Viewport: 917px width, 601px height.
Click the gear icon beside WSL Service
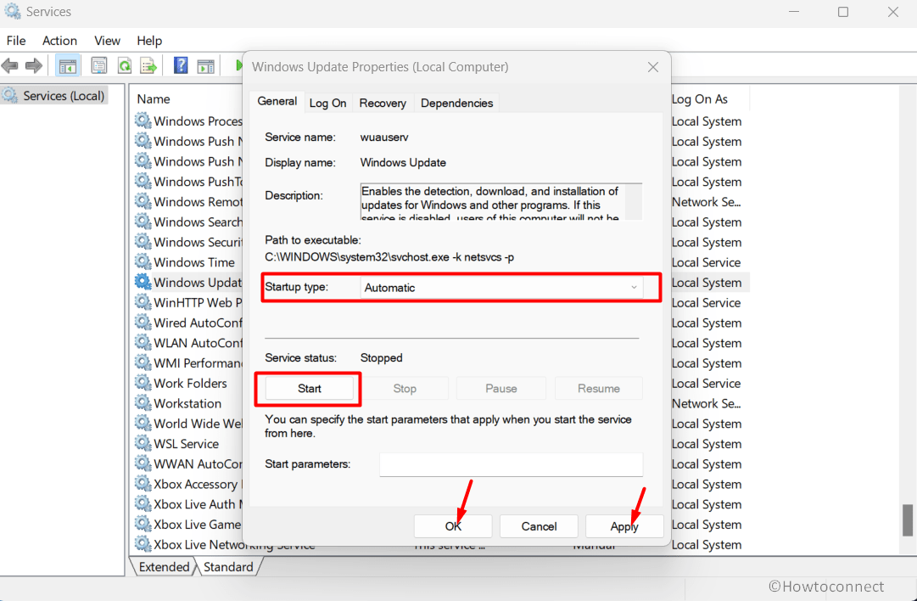[x=143, y=443]
